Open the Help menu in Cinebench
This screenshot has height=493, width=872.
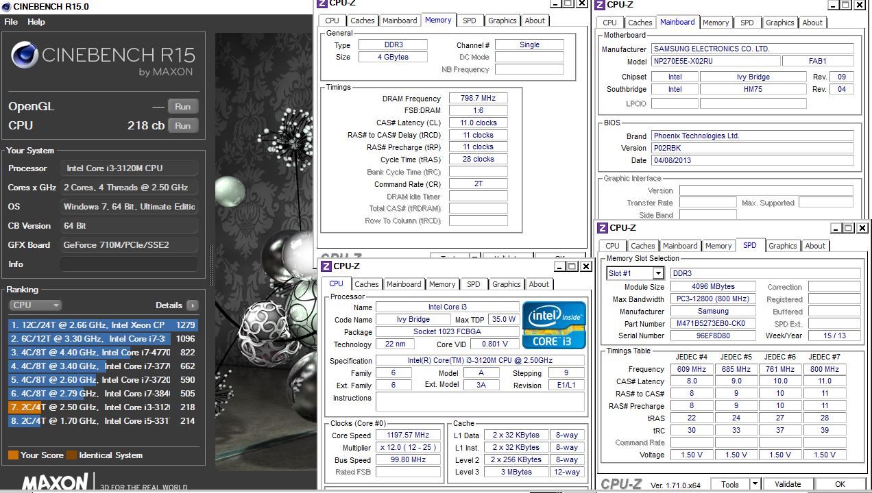36,22
